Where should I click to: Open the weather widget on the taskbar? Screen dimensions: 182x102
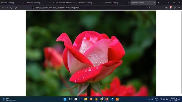(x=9, y=99)
